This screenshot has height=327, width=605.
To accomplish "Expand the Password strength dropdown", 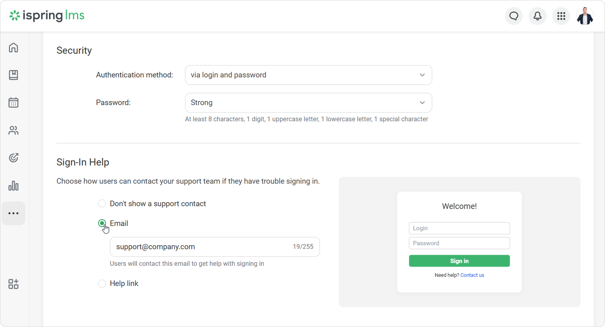I will [x=308, y=103].
